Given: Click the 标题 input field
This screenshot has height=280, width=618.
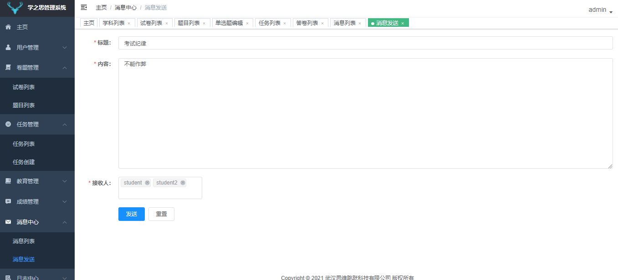Looking at the screenshot, I should click(366, 43).
